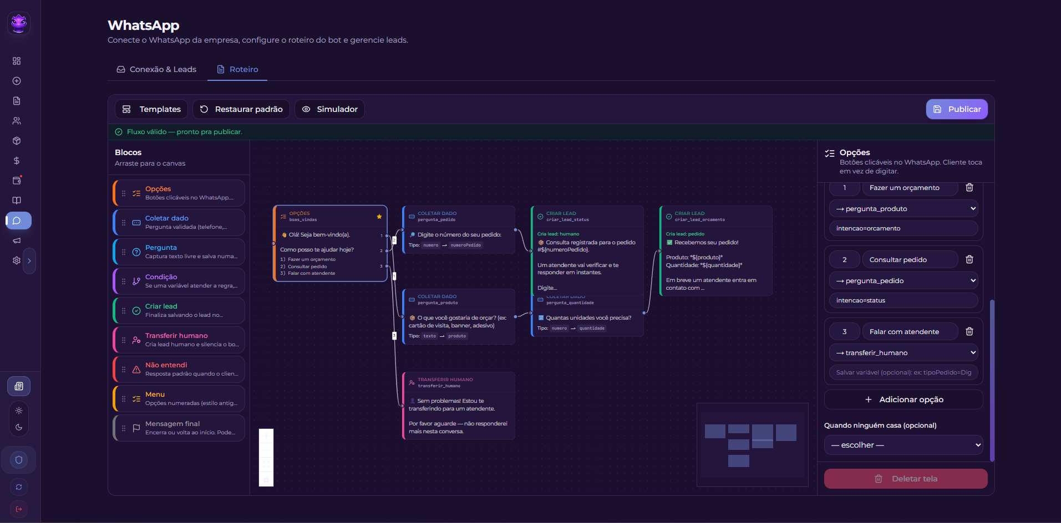Viewport: 1061px width, 523px height.
Task: Select the criar_lead_orcamento node
Action: click(x=715, y=251)
